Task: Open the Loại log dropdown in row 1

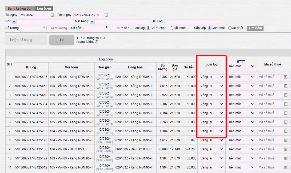Action: coord(212,77)
